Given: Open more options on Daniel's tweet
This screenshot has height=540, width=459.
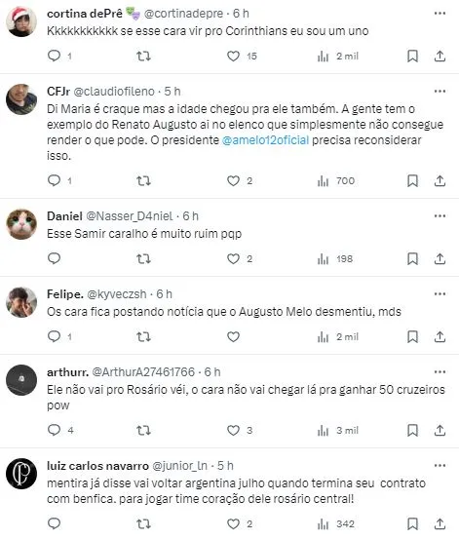Looking at the screenshot, I should point(440,216).
